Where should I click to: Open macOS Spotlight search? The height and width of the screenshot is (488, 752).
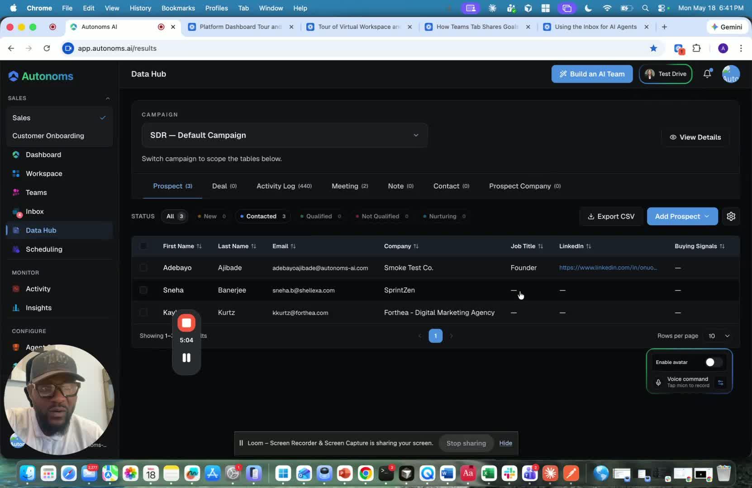click(645, 8)
